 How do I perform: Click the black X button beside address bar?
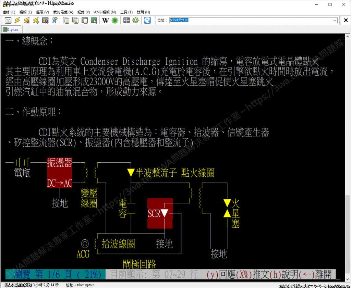pyautogui.click(x=346, y=21)
